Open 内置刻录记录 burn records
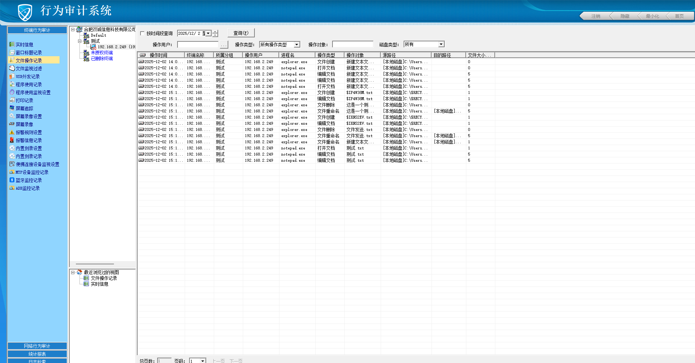The width and height of the screenshot is (695, 363). (x=29, y=156)
